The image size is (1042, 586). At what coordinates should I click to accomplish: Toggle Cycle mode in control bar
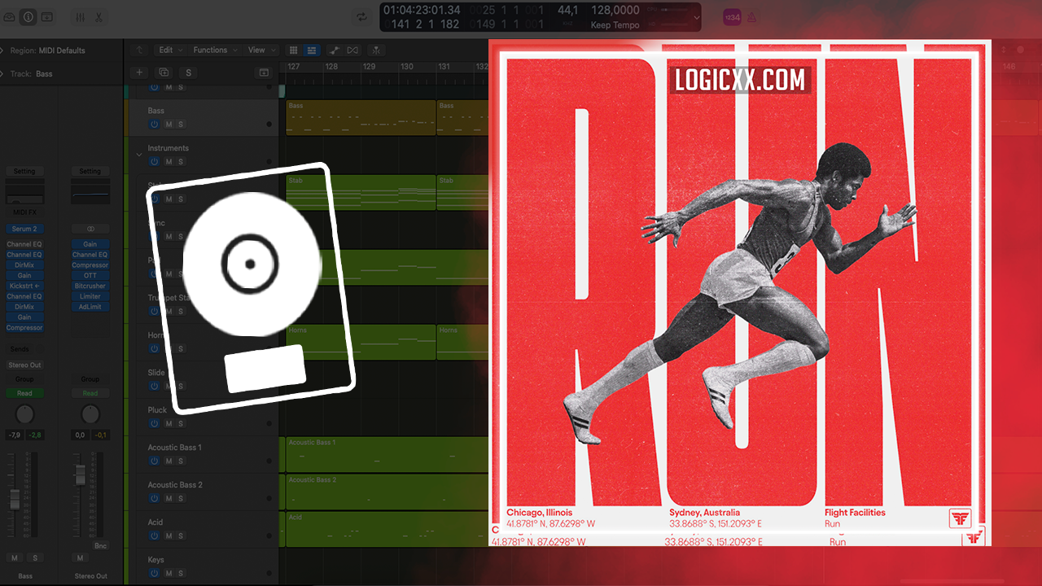pyautogui.click(x=361, y=17)
